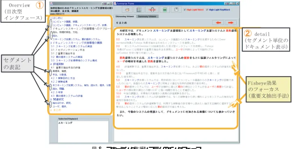Open '4.2.2 実験結果' in the outline
Viewport: 292px width, 149px height.
click(x=59, y=82)
